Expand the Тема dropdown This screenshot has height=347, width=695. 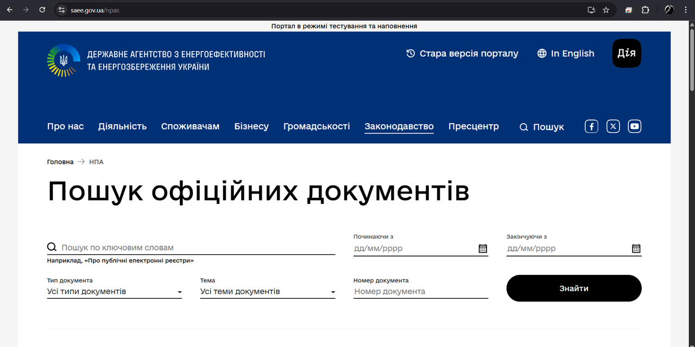click(x=268, y=292)
